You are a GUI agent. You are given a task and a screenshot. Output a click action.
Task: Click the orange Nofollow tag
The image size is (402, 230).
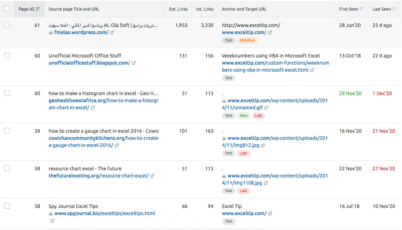click(247, 40)
